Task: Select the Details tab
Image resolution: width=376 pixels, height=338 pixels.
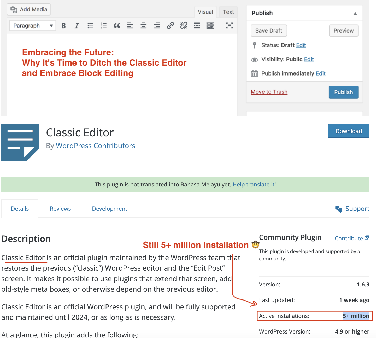Action: 20,209
